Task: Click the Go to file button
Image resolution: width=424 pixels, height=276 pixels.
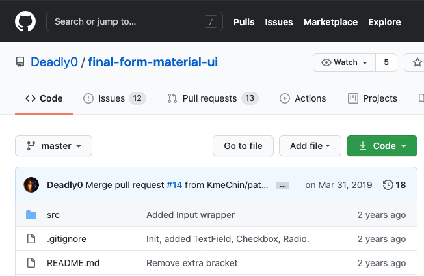Action: (243, 146)
